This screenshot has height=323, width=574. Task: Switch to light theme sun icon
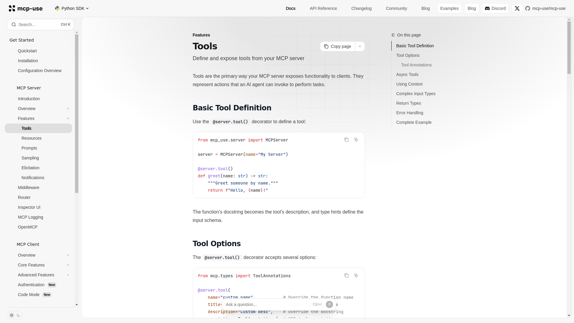click(x=12, y=315)
